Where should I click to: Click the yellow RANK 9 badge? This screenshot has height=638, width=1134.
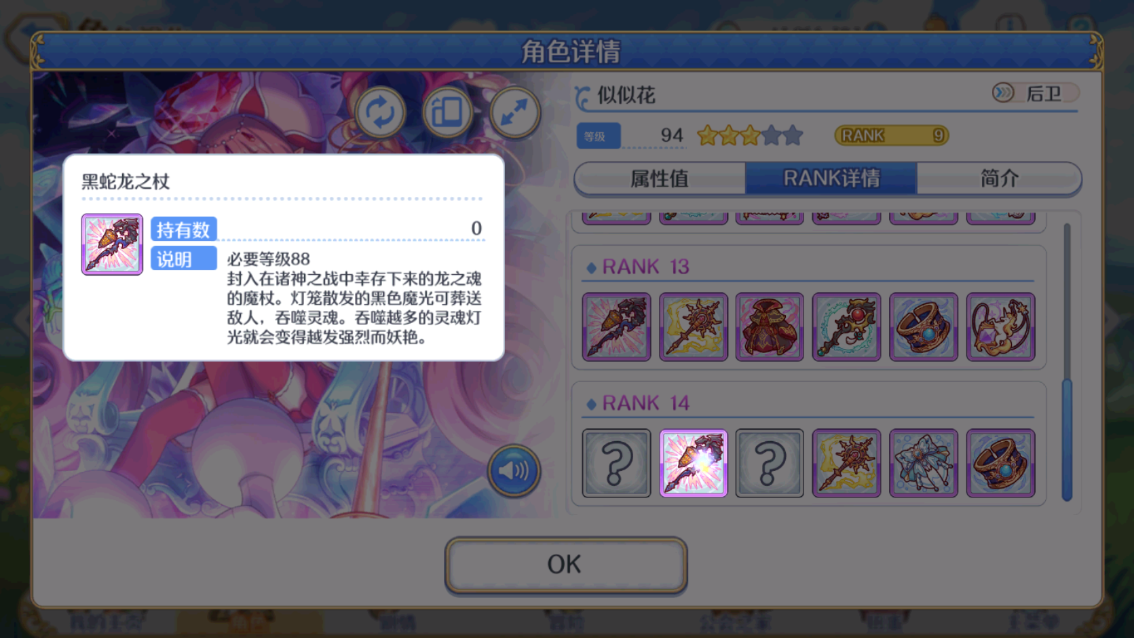point(892,136)
